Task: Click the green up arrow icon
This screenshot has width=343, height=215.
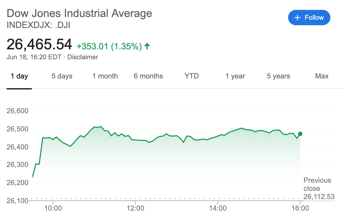Action: tap(147, 46)
